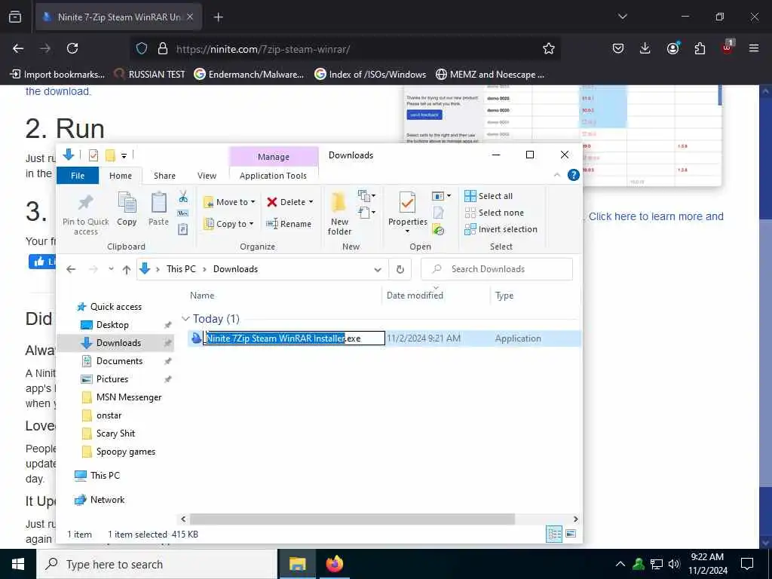This screenshot has height=579, width=772.
Task: Open the Copy to dropdown
Action: [x=229, y=223]
